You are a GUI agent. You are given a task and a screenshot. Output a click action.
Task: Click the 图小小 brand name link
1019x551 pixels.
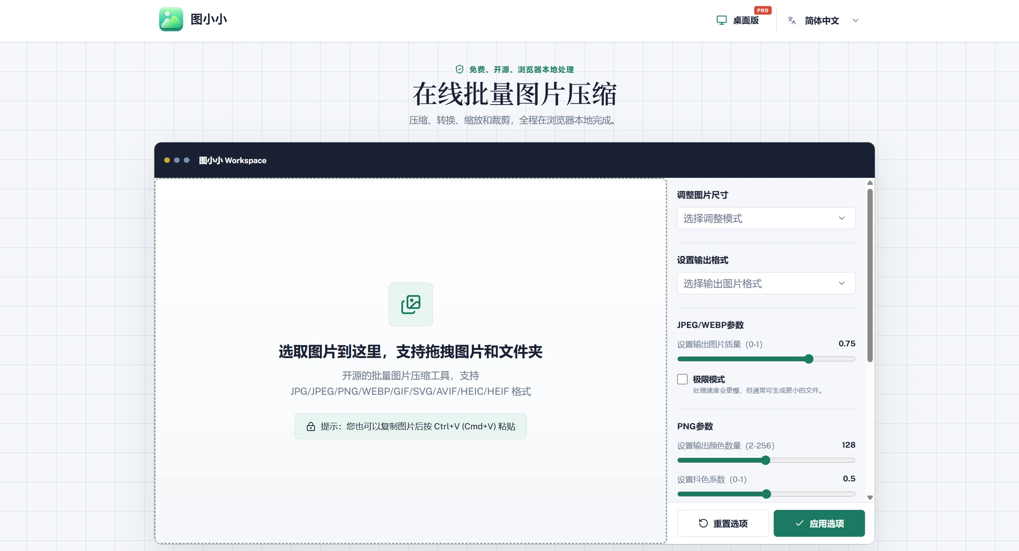209,19
